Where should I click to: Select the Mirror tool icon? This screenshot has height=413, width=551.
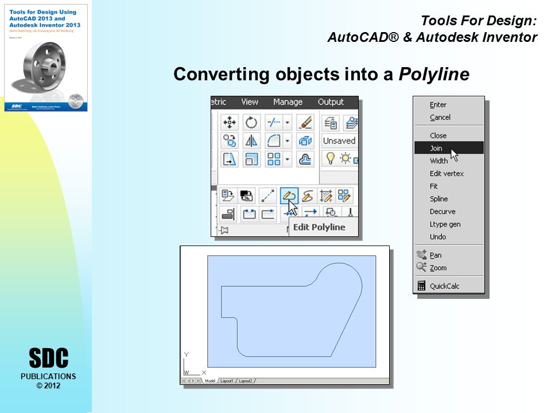(x=251, y=141)
